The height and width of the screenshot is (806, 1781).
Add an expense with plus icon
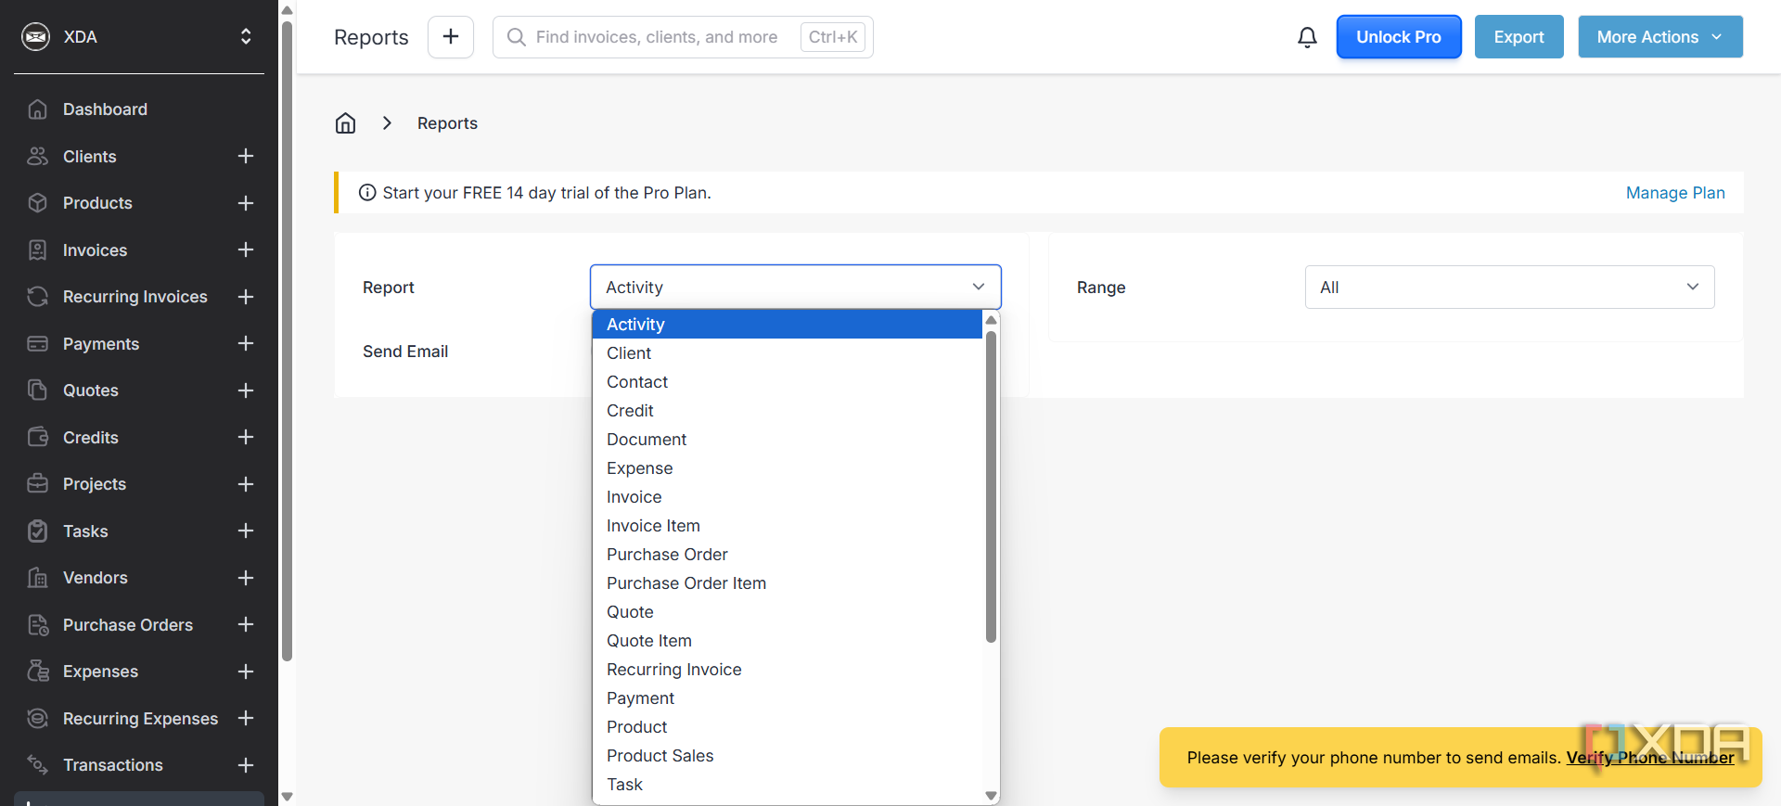click(x=246, y=672)
